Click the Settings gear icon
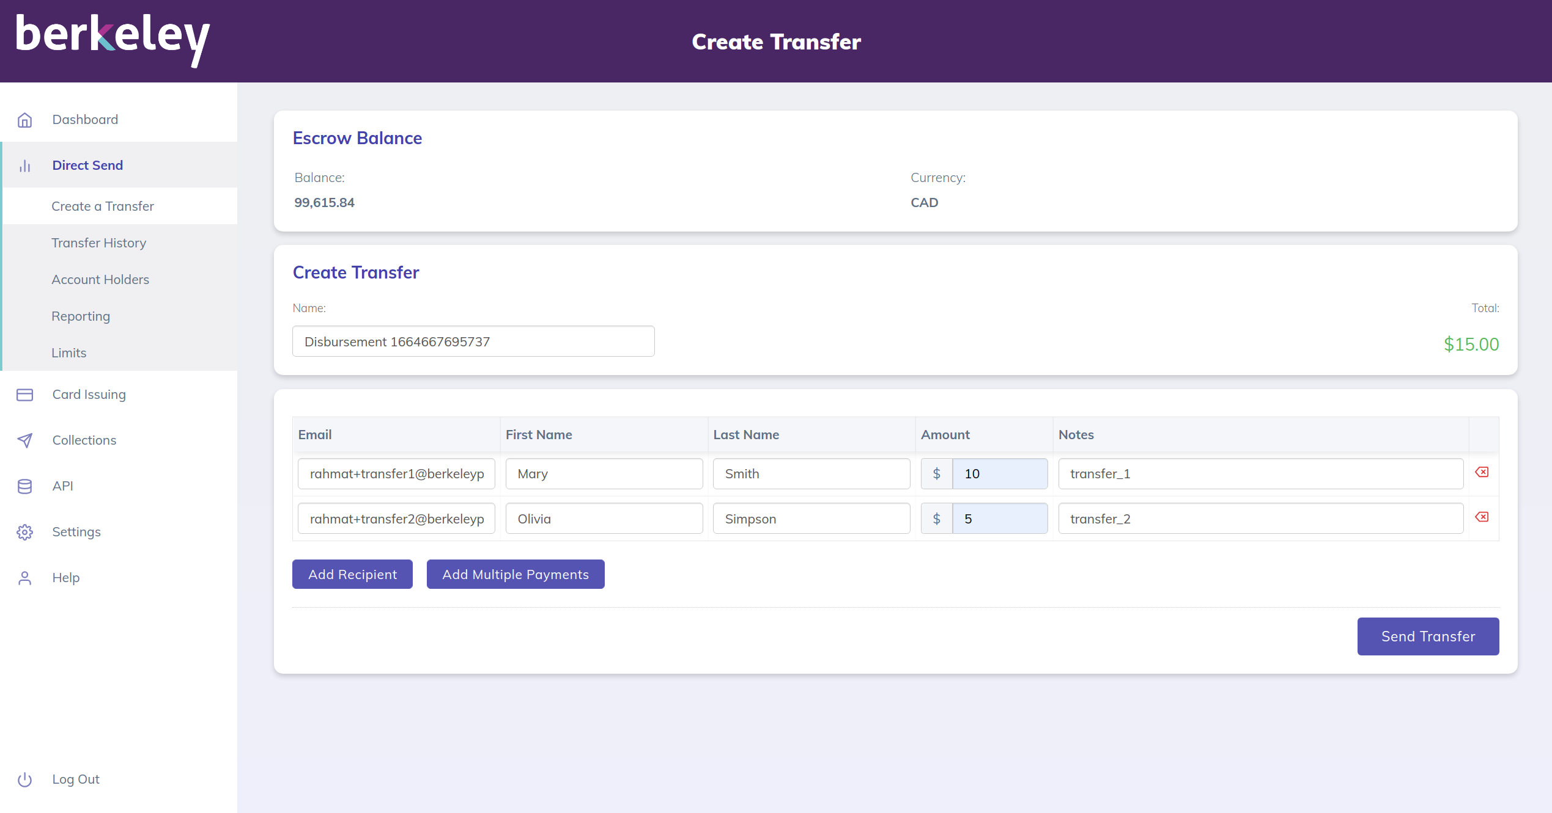Screen dimensions: 1552x813 [x=24, y=532]
